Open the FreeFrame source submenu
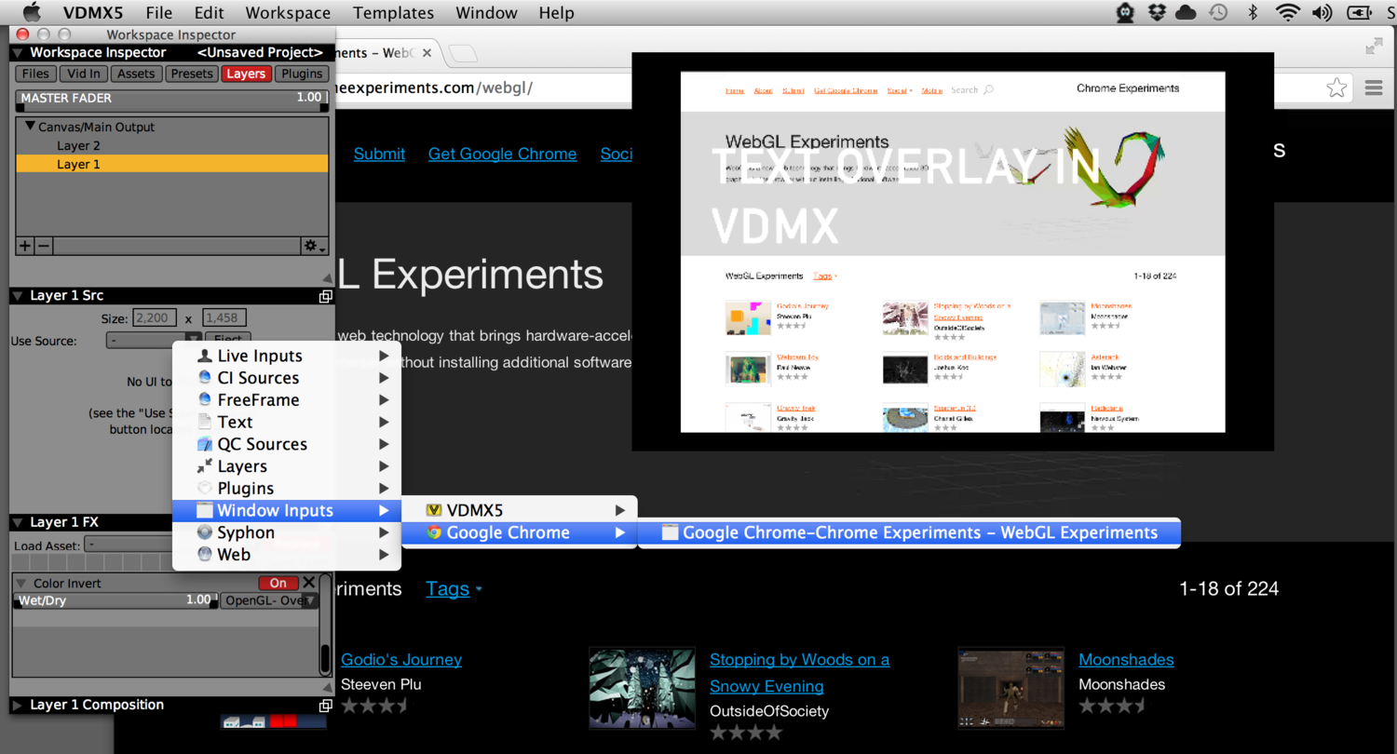The height and width of the screenshot is (754, 1397). [x=287, y=400]
